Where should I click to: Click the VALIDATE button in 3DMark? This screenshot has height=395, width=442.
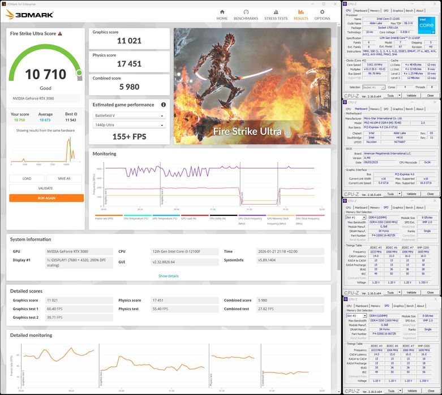[45, 188]
